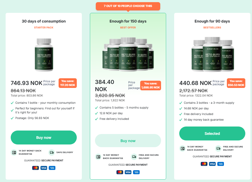Click the 'Enough for 90 days' heading
Image resolution: width=252 pixels, height=182 pixels.
click(x=212, y=21)
